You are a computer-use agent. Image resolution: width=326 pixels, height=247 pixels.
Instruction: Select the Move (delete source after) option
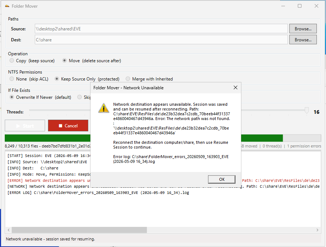pyautogui.click(x=92, y=61)
